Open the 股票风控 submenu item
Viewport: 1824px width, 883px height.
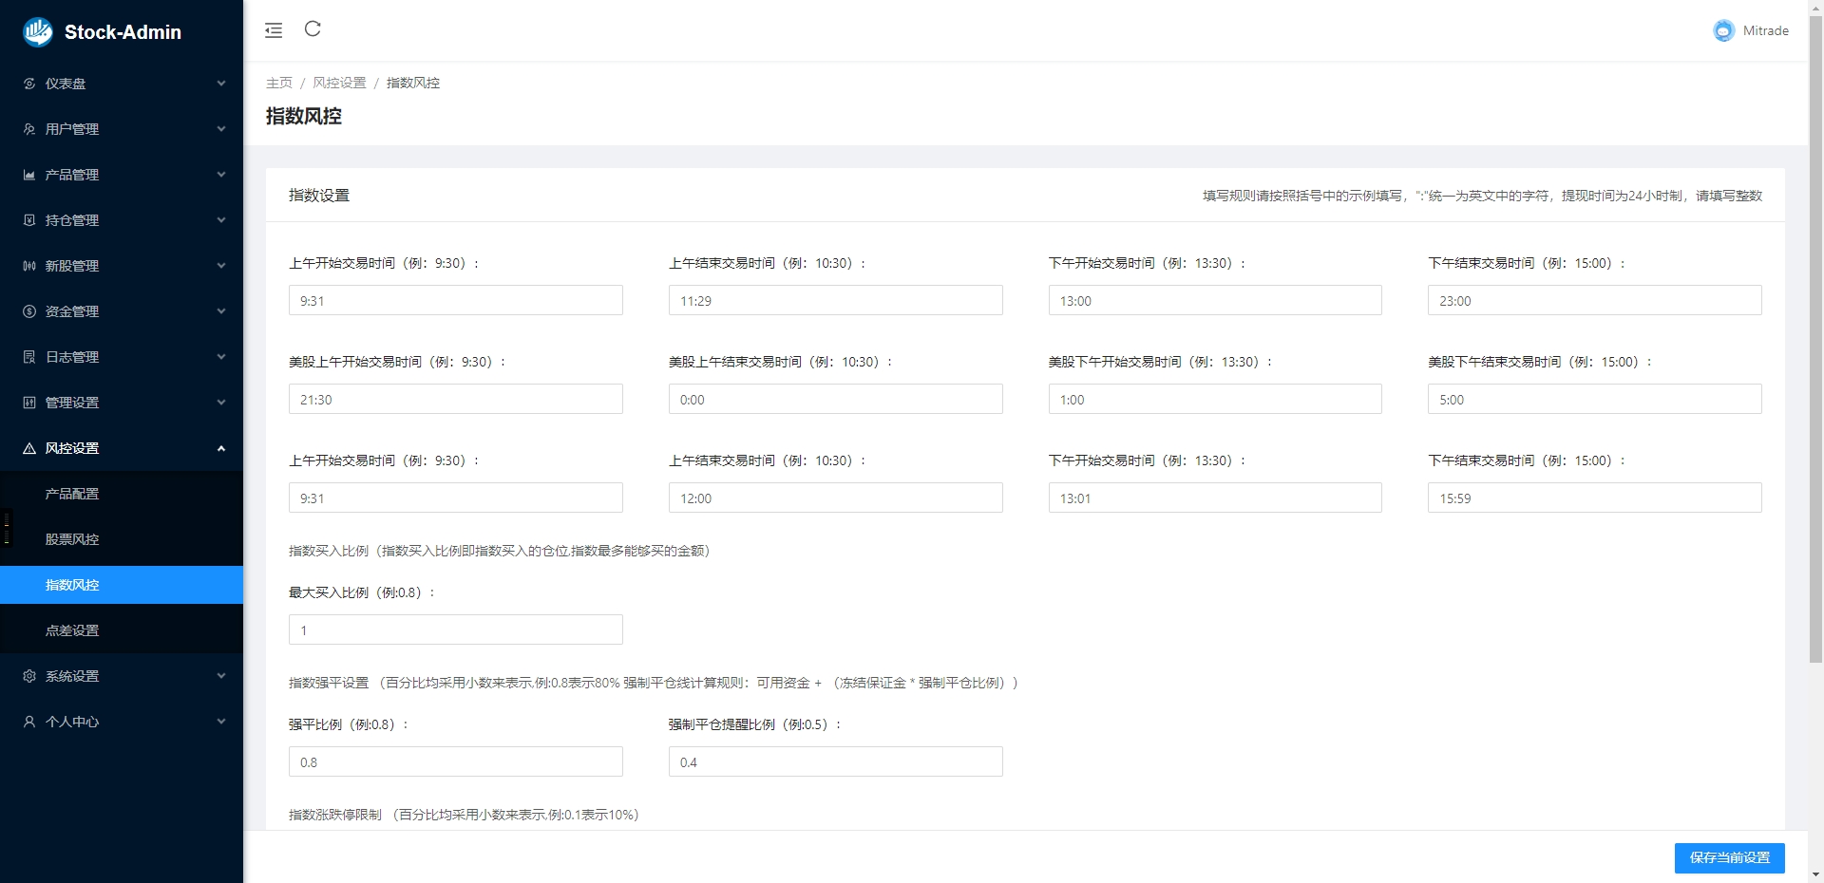(x=122, y=539)
